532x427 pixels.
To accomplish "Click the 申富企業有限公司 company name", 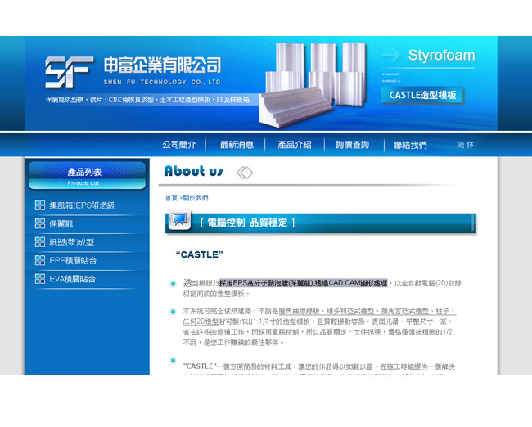I will 162,65.
